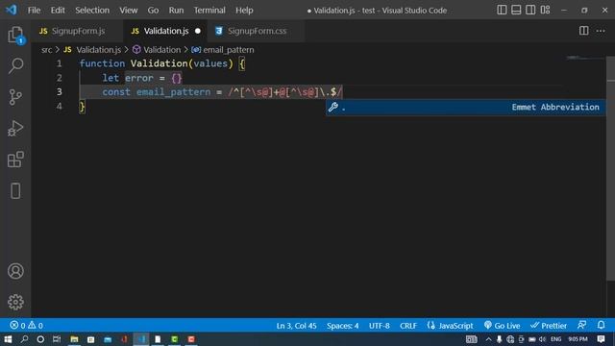615x346 pixels.
Task: Change indentation via Spaces: 4
Action: 342,326
